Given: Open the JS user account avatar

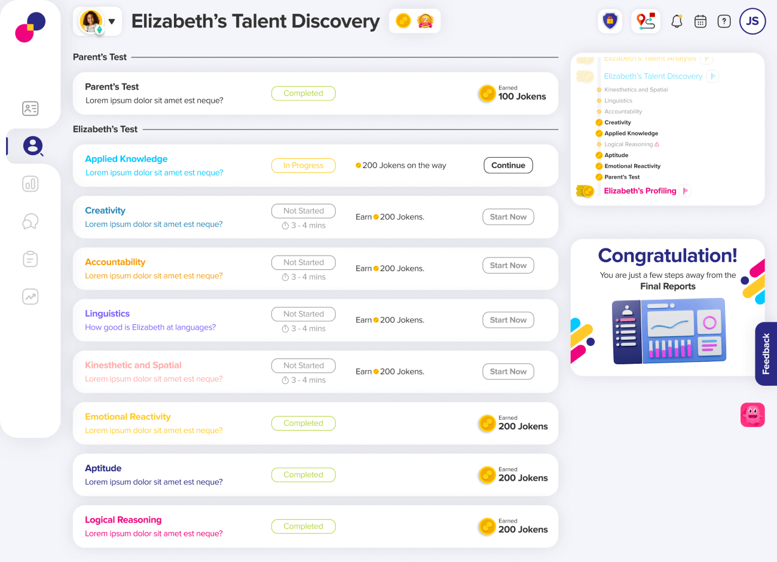Looking at the screenshot, I should tap(752, 22).
